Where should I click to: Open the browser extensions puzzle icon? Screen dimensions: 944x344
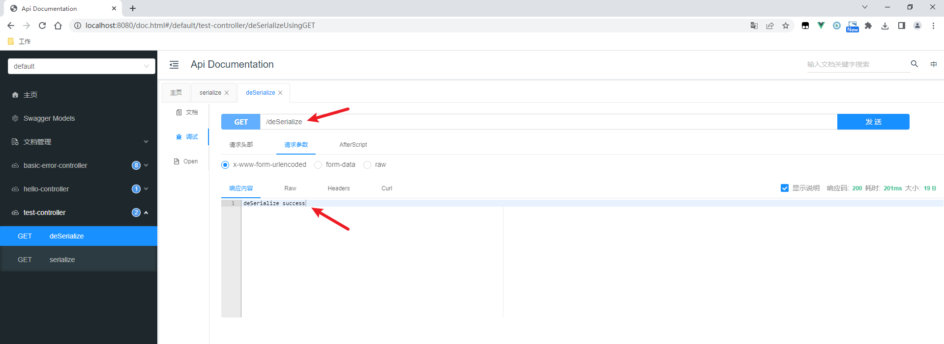pos(868,26)
